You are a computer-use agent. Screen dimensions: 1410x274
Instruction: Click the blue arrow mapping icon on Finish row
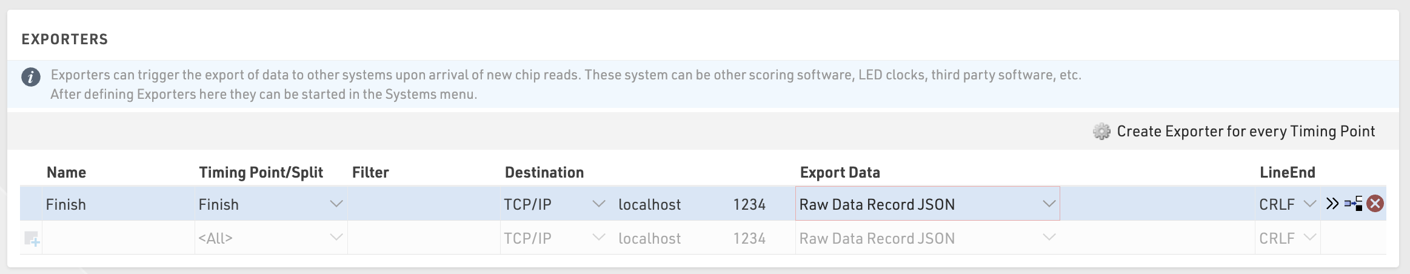tap(1353, 204)
